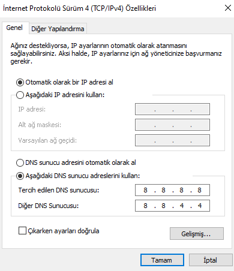The width and height of the screenshot is (234, 271).
Task: Click the last octet of preferred DNS
Action: coord(200,190)
